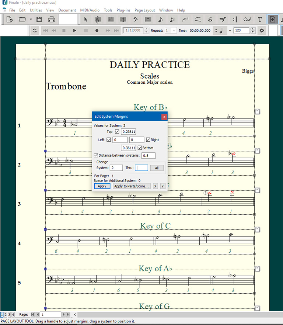The width and height of the screenshot is (283, 325).
Task: Click the Repeat barline tool
Action: 235,20
